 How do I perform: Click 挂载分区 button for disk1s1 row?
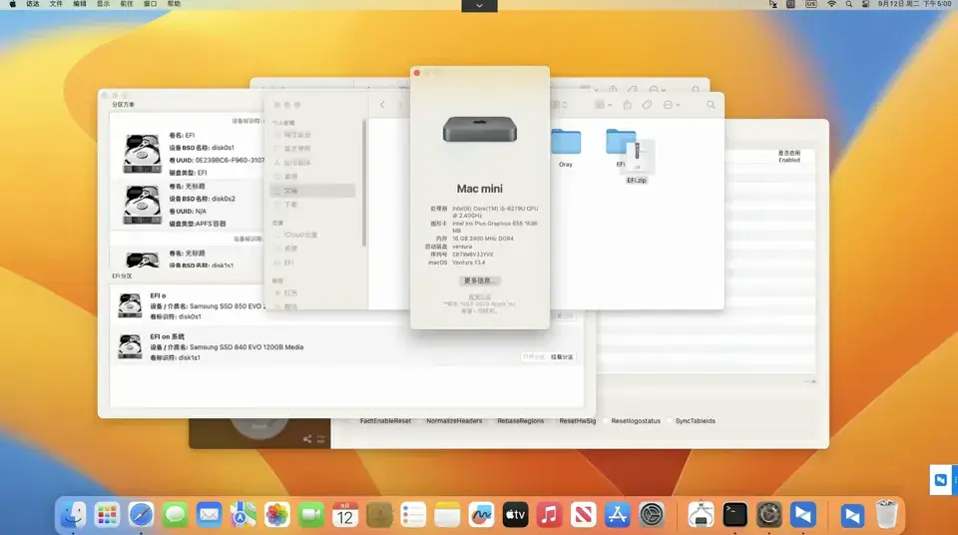tap(562, 357)
